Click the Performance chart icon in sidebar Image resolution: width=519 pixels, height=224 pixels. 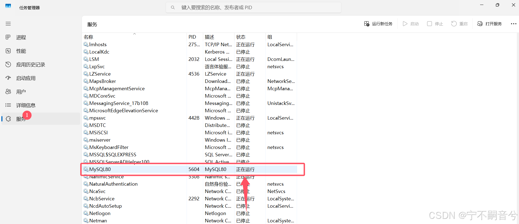pyautogui.click(x=8, y=51)
